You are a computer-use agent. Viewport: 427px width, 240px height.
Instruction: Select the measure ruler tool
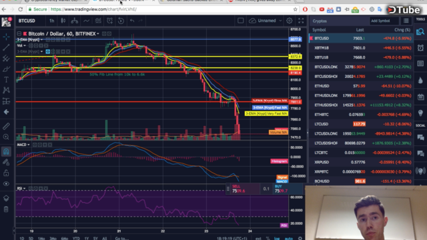coord(6,126)
